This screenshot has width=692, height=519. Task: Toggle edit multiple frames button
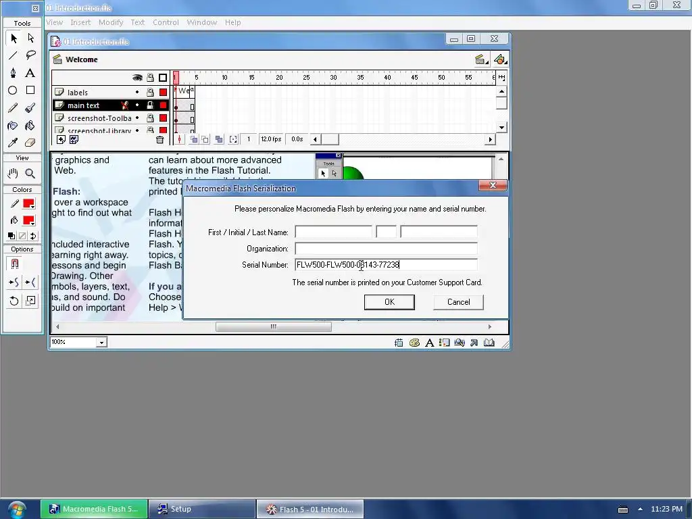219,139
